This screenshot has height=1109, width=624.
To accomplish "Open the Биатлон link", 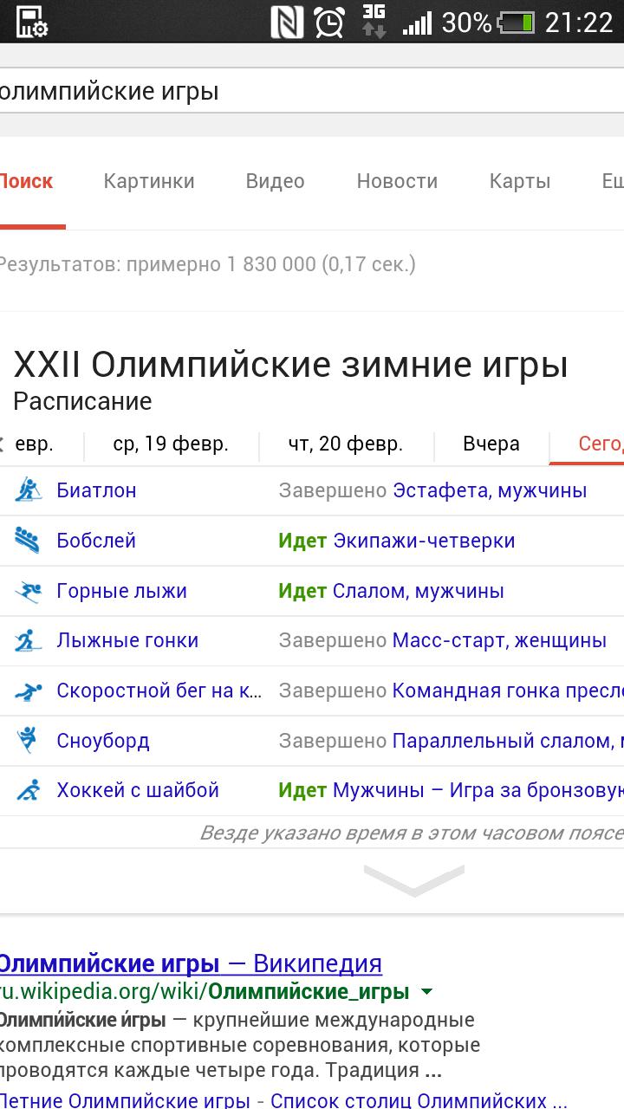I will click(x=96, y=490).
